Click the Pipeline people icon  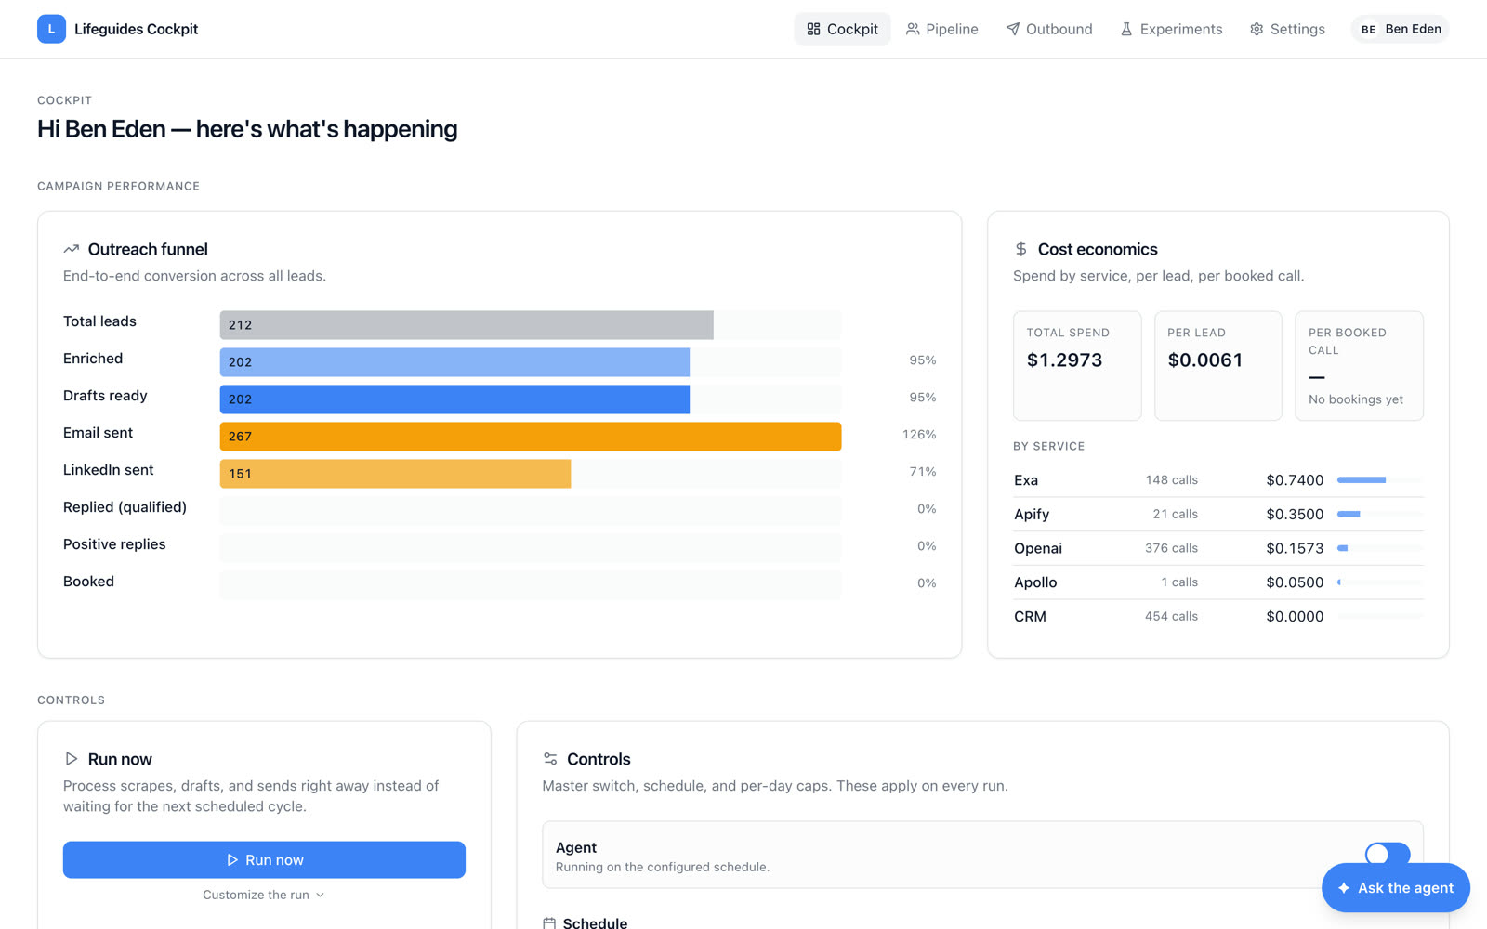[913, 29]
